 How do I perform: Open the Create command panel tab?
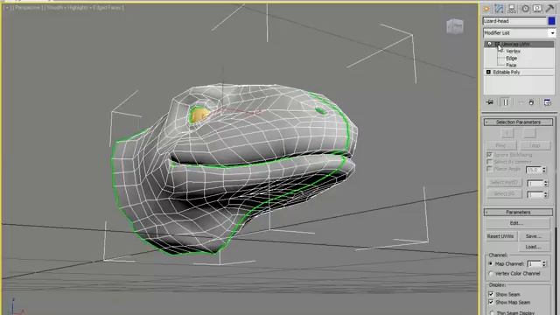pos(486,9)
